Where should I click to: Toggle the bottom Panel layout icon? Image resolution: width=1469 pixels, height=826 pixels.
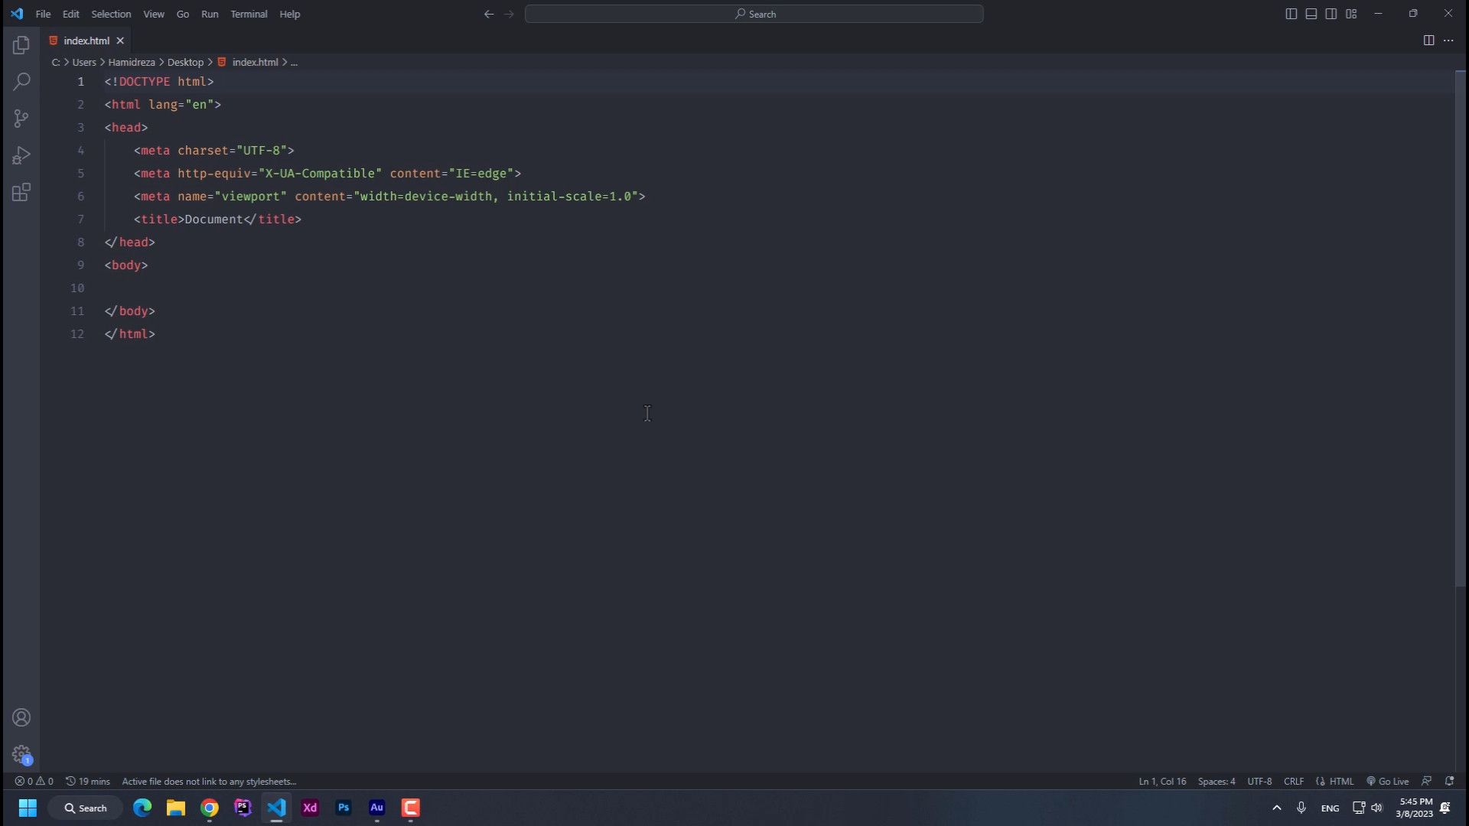pyautogui.click(x=1311, y=14)
